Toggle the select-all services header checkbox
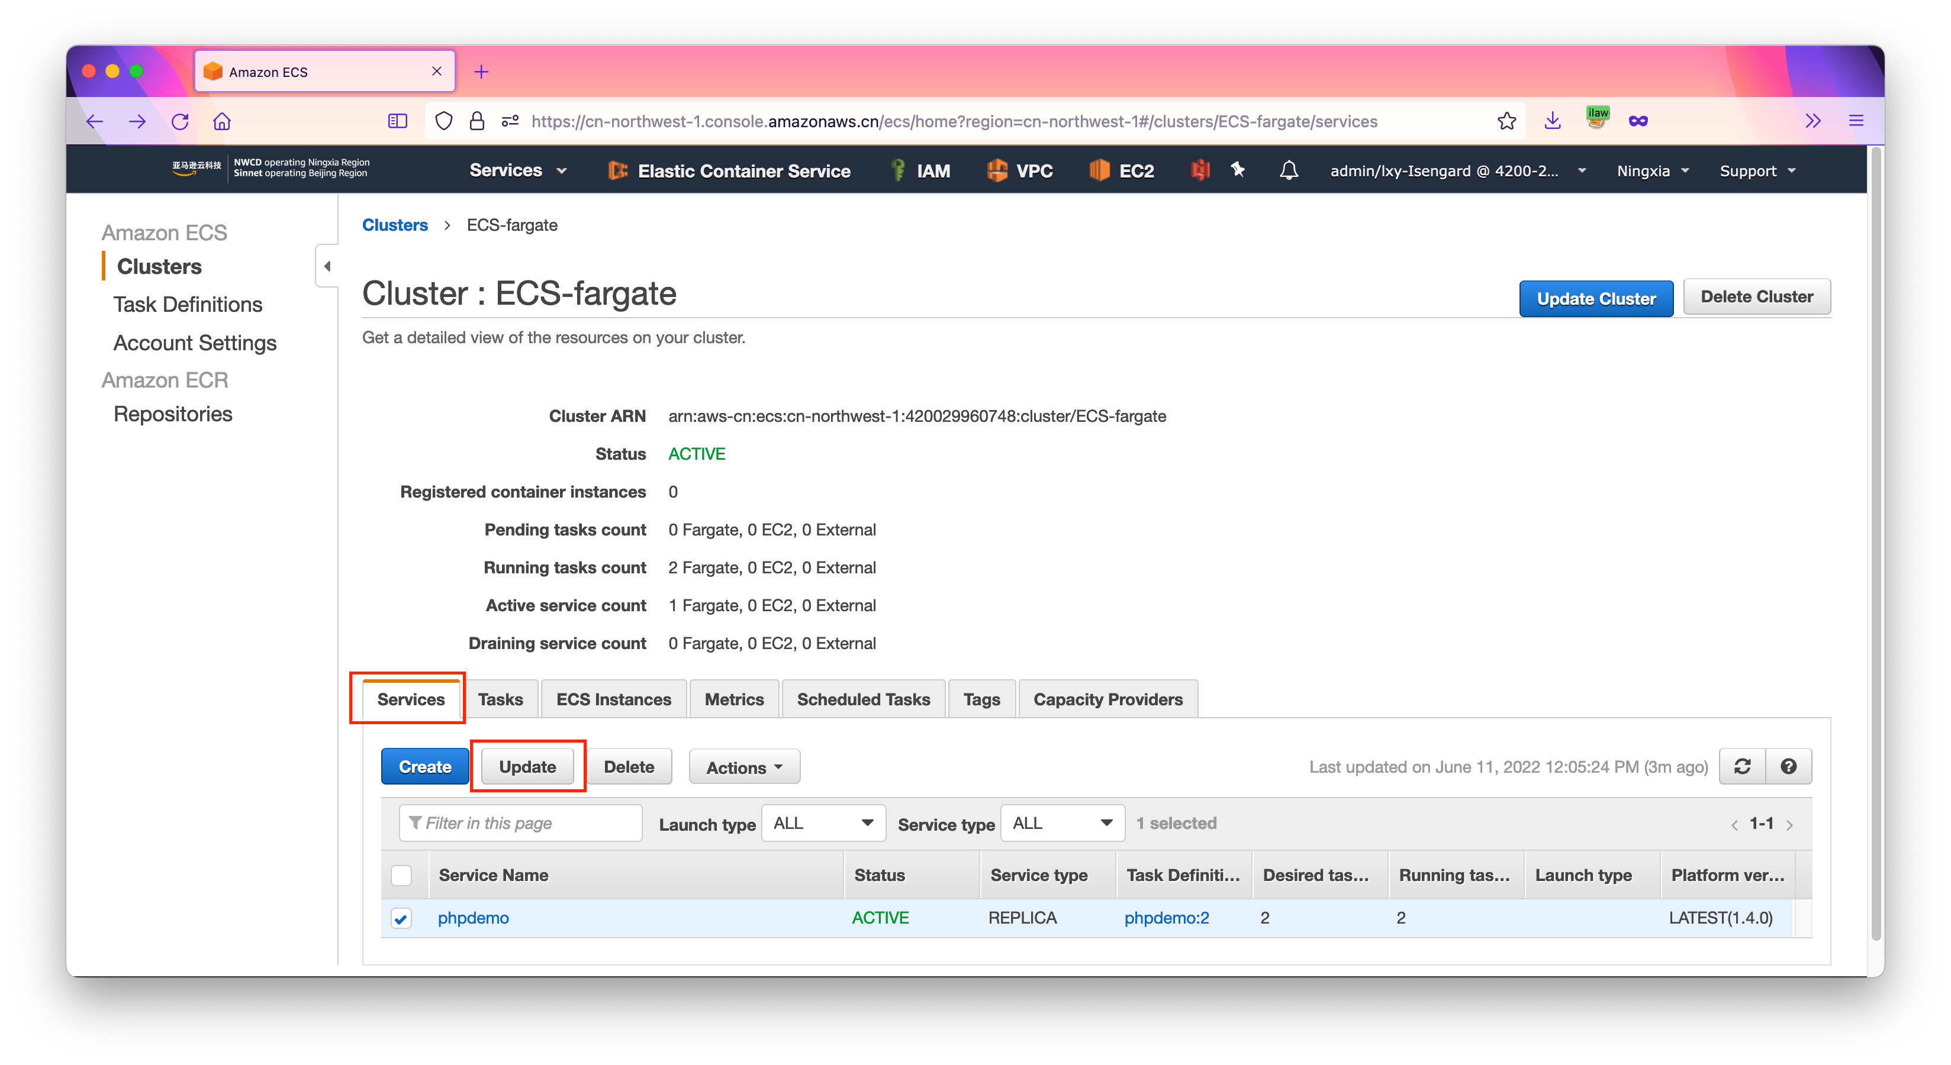Screen dimensions: 1951x1065 coord(401,875)
